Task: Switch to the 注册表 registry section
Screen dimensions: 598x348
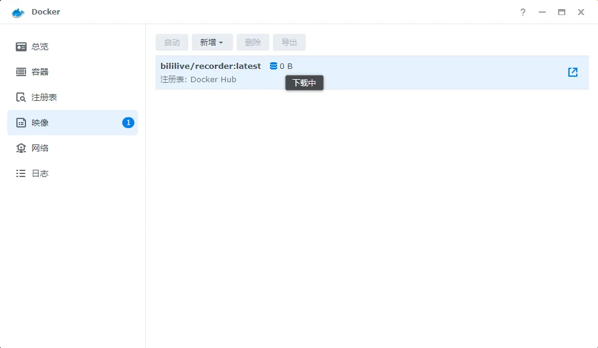Action: [x=73, y=97]
